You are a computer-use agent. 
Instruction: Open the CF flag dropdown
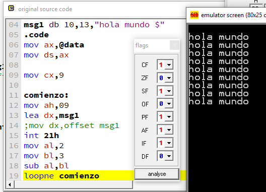coord(169,65)
